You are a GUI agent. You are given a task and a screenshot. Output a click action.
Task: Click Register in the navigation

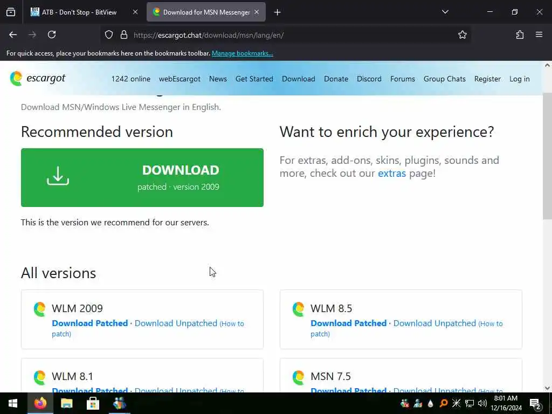pyautogui.click(x=487, y=79)
